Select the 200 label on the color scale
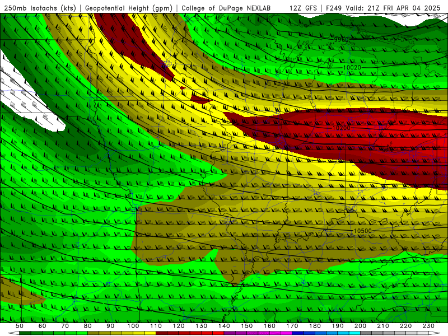The image size is (448, 336). point(360,326)
